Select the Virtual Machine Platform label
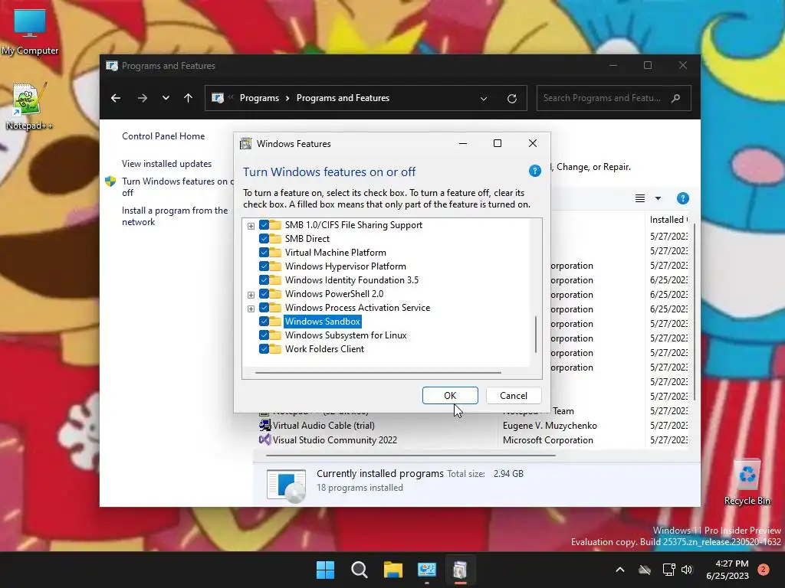The image size is (785, 588). (336, 253)
